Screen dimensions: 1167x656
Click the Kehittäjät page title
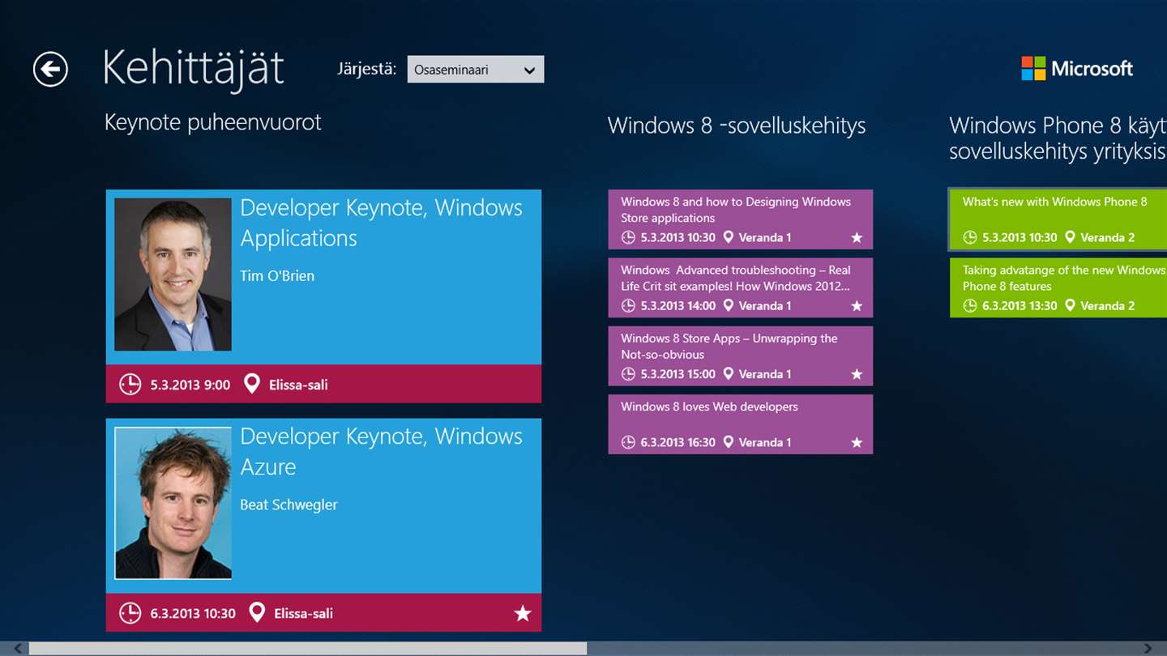tap(194, 68)
